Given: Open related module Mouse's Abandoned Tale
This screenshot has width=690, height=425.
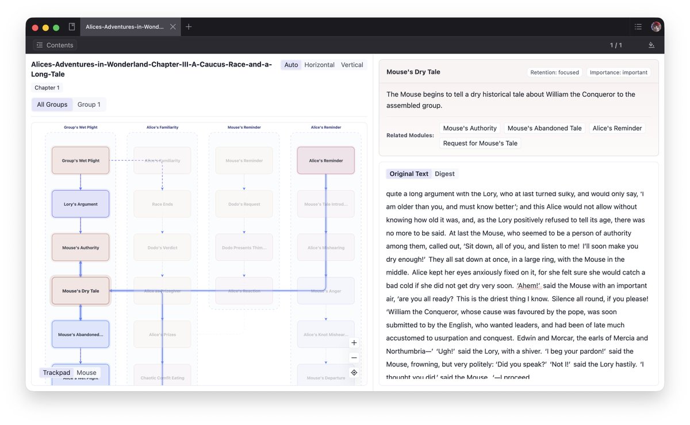Looking at the screenshot, I should coord(545,128).
